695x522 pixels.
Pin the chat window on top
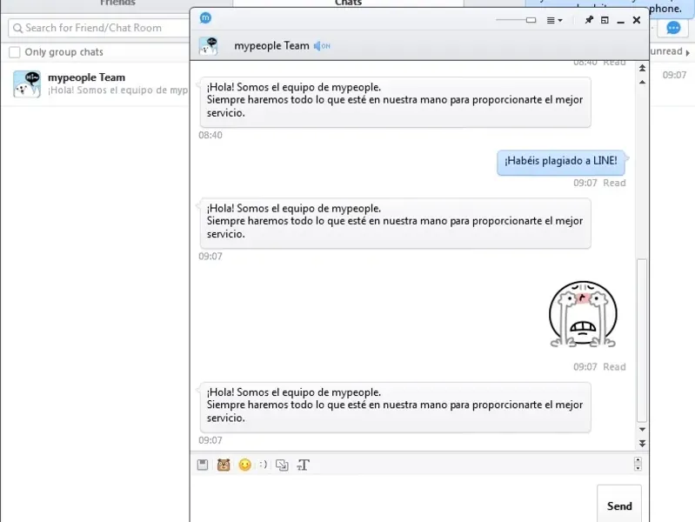click(x=589, y=20)
